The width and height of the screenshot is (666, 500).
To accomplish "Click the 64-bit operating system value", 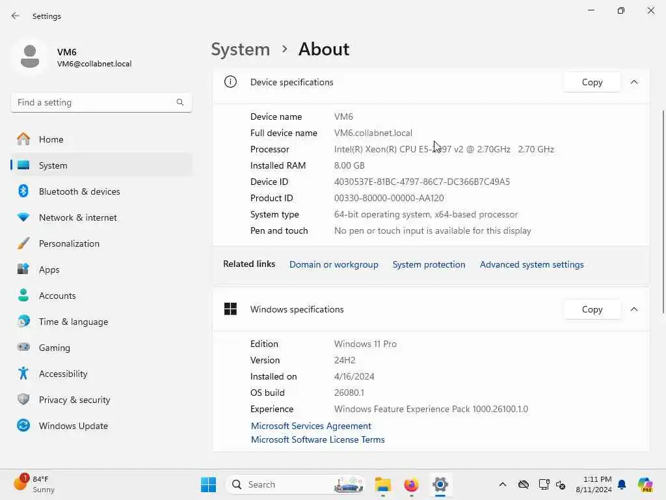I will click(426, 214).
